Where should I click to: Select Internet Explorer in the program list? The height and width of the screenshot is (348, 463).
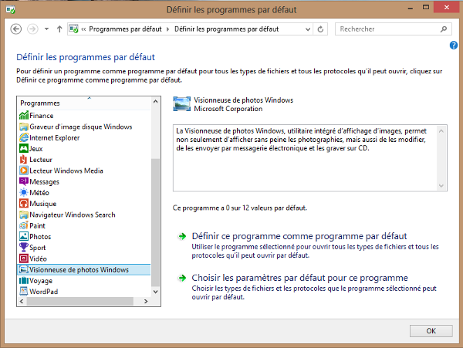click(x=54, y=138)
